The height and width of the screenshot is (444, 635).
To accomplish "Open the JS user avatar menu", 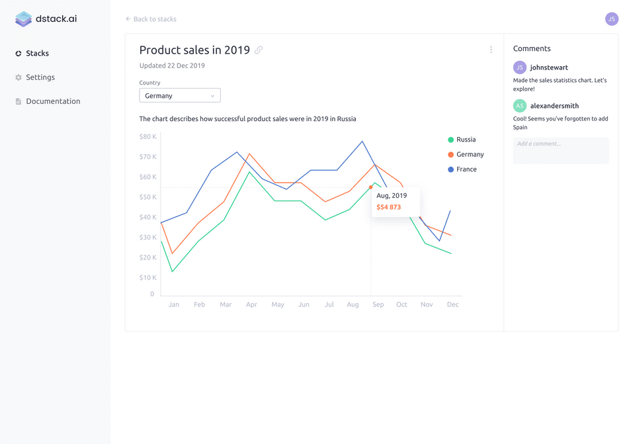I will tap(611, 19).
